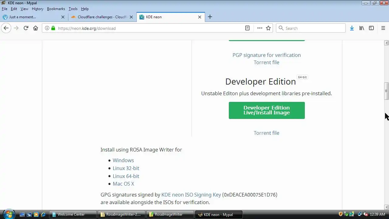Image resolution: width=389 pixels, height=219 pixels.
Task: Open the hamburger application menu
Action: tap(383, 28)
